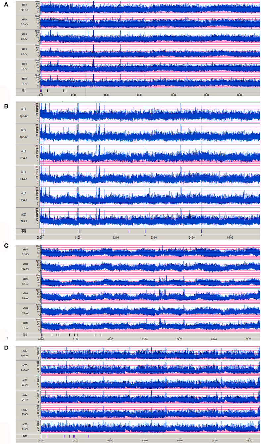The width and height of the screenshot is (261, 444).
Task: Click the lone black event marker in panel A
Action: 48,91
